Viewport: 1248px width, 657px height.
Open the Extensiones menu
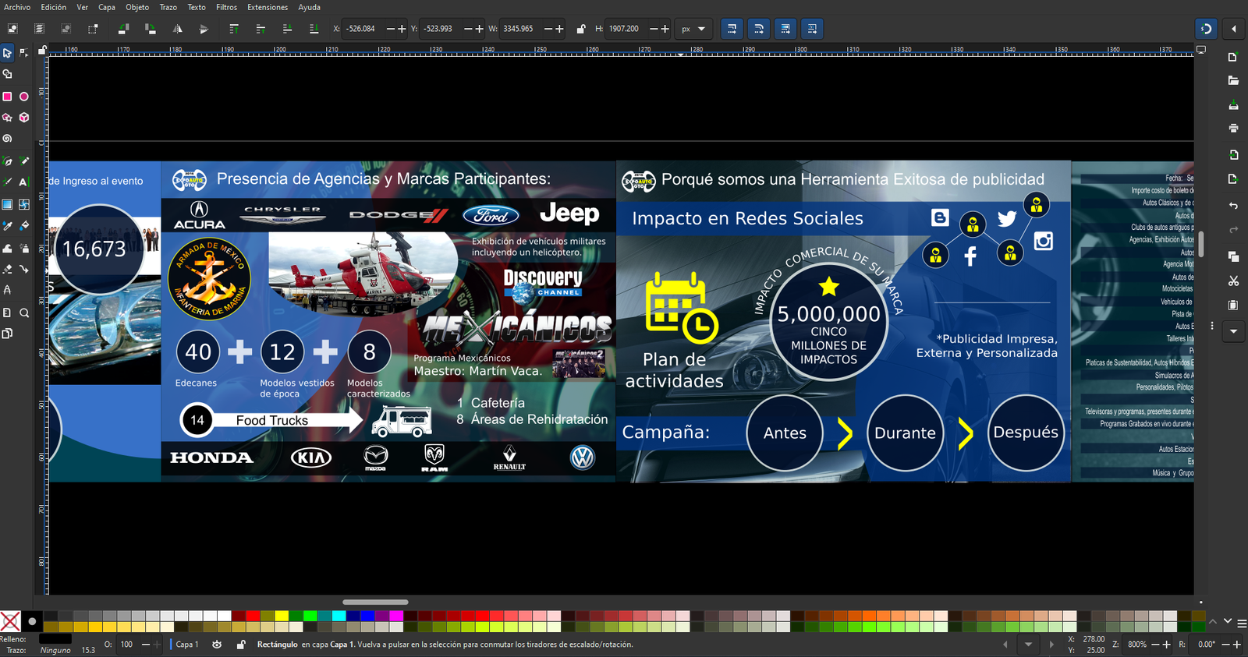(267, 7)
